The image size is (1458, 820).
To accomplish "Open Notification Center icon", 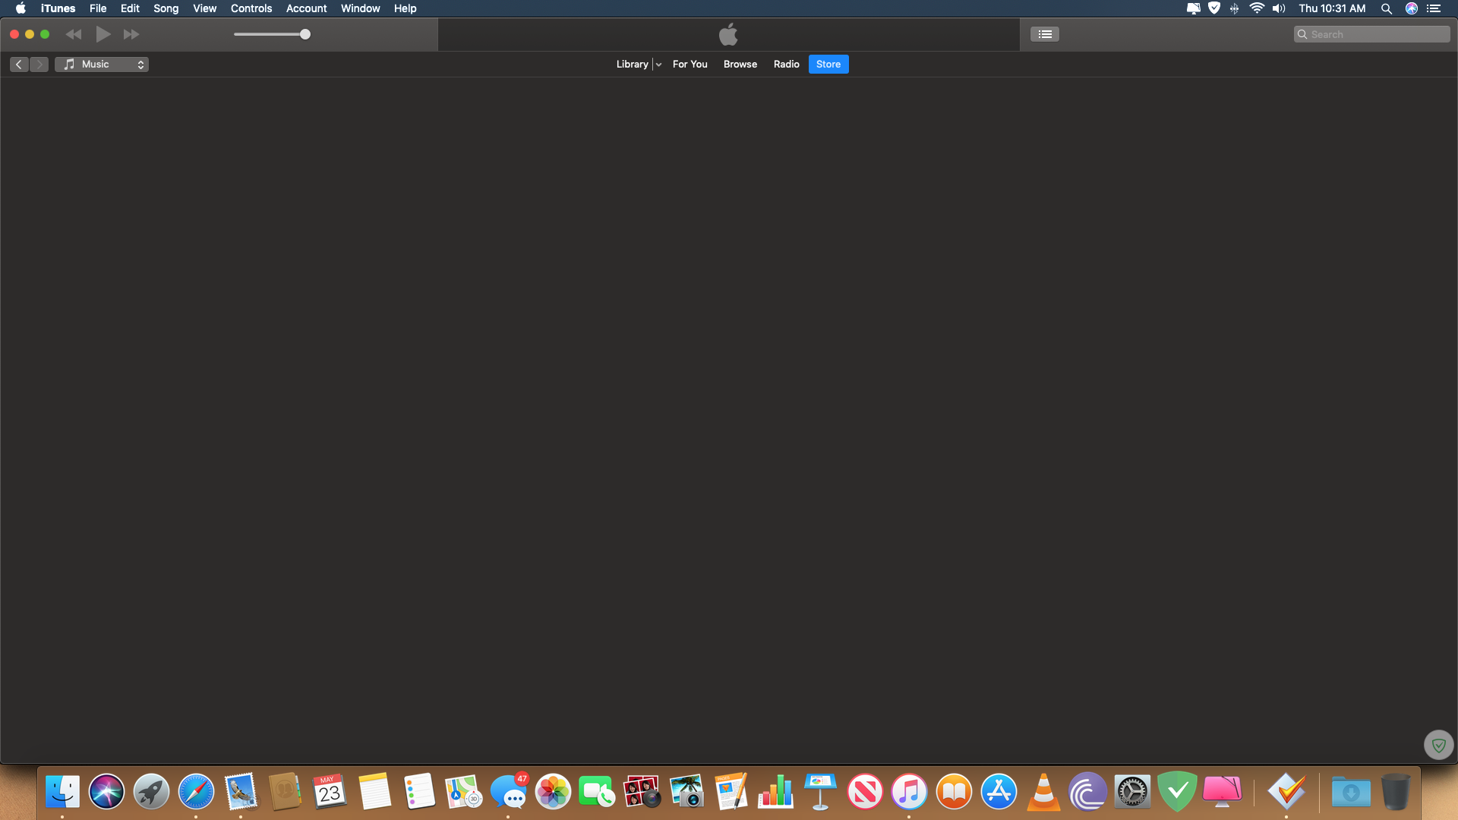I will point(1434,8).
